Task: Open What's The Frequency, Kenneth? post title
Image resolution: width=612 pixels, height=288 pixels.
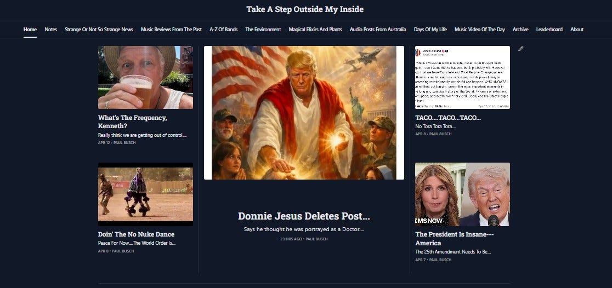Action: [132, 122]
